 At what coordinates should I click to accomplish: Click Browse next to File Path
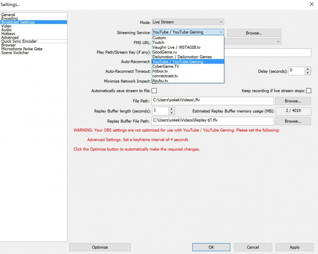click(x=293, y=101)
